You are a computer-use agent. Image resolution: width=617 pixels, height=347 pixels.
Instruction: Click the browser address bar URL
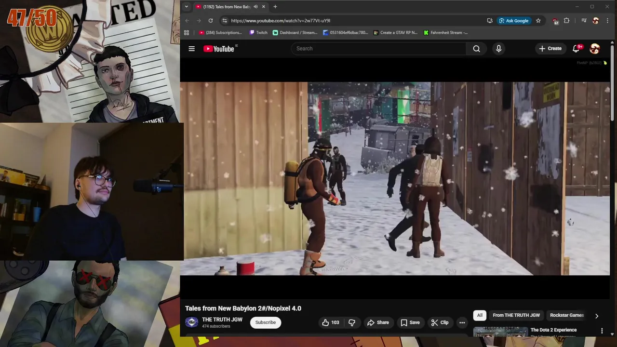click(x=281, y=21)
